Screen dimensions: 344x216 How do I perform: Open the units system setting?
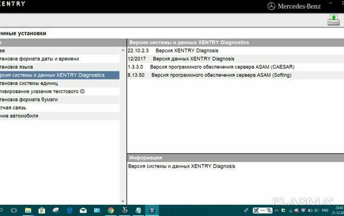point(30,83)
